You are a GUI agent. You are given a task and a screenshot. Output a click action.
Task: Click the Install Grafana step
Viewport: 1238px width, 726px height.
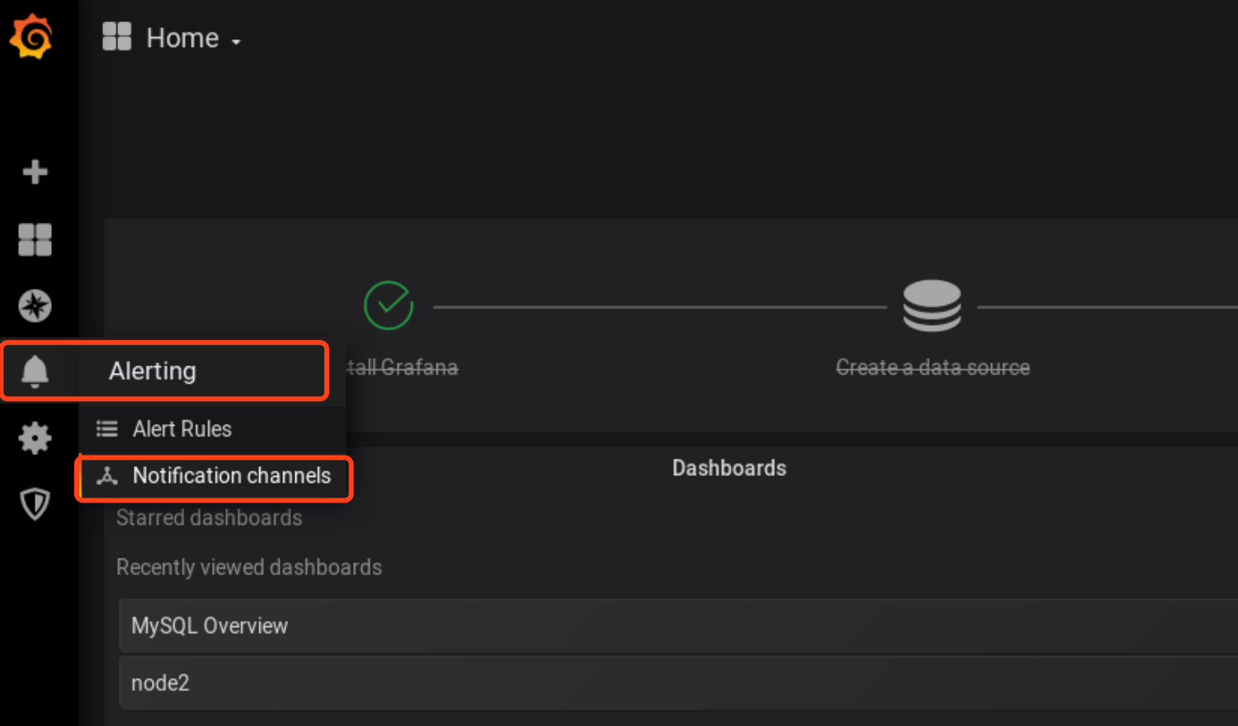point(404,367)
